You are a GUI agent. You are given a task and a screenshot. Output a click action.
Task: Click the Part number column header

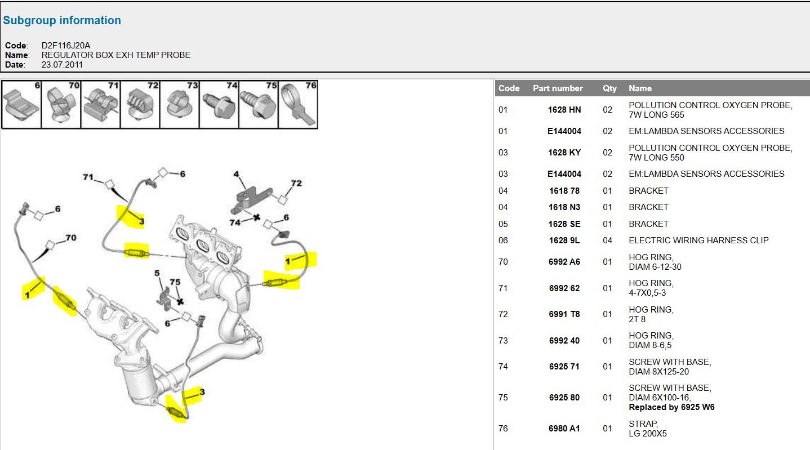[558, 88]
